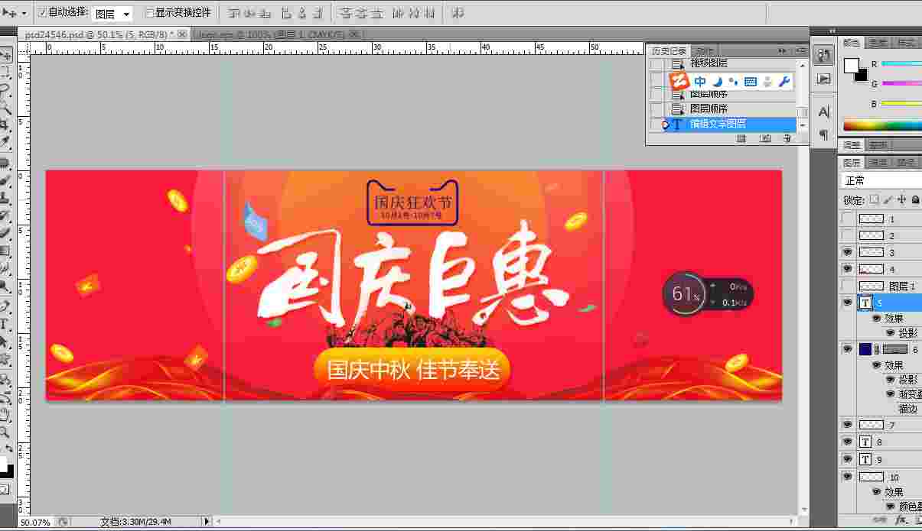The image size is (922, 531).
Task: Select the 编辑文字图层 history state
Action: (x=718, y=124)
